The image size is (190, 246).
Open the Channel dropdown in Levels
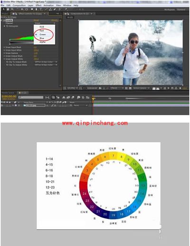coord(45,23)
